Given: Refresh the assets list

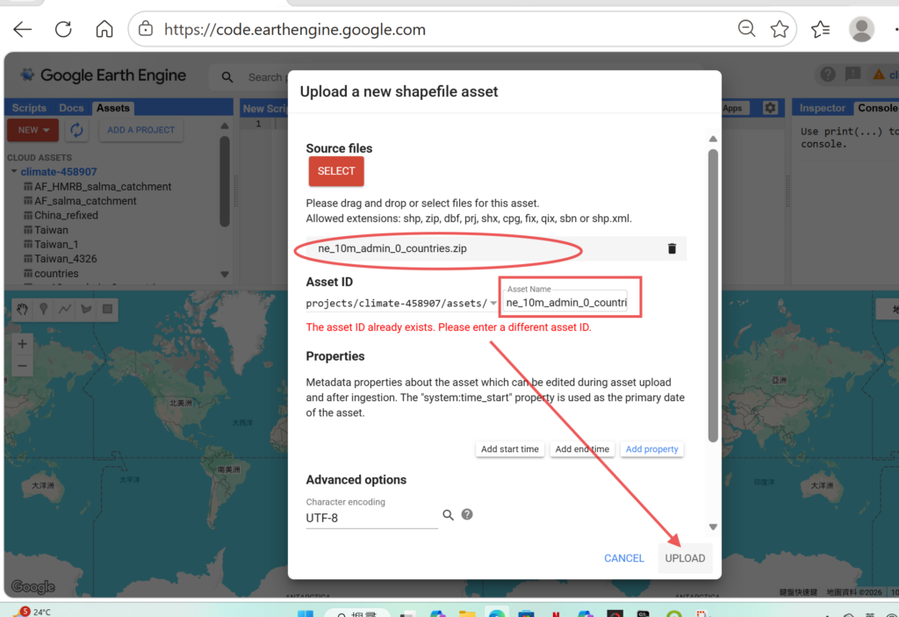Looking at the screenshot, I should (x=77, y=130).
